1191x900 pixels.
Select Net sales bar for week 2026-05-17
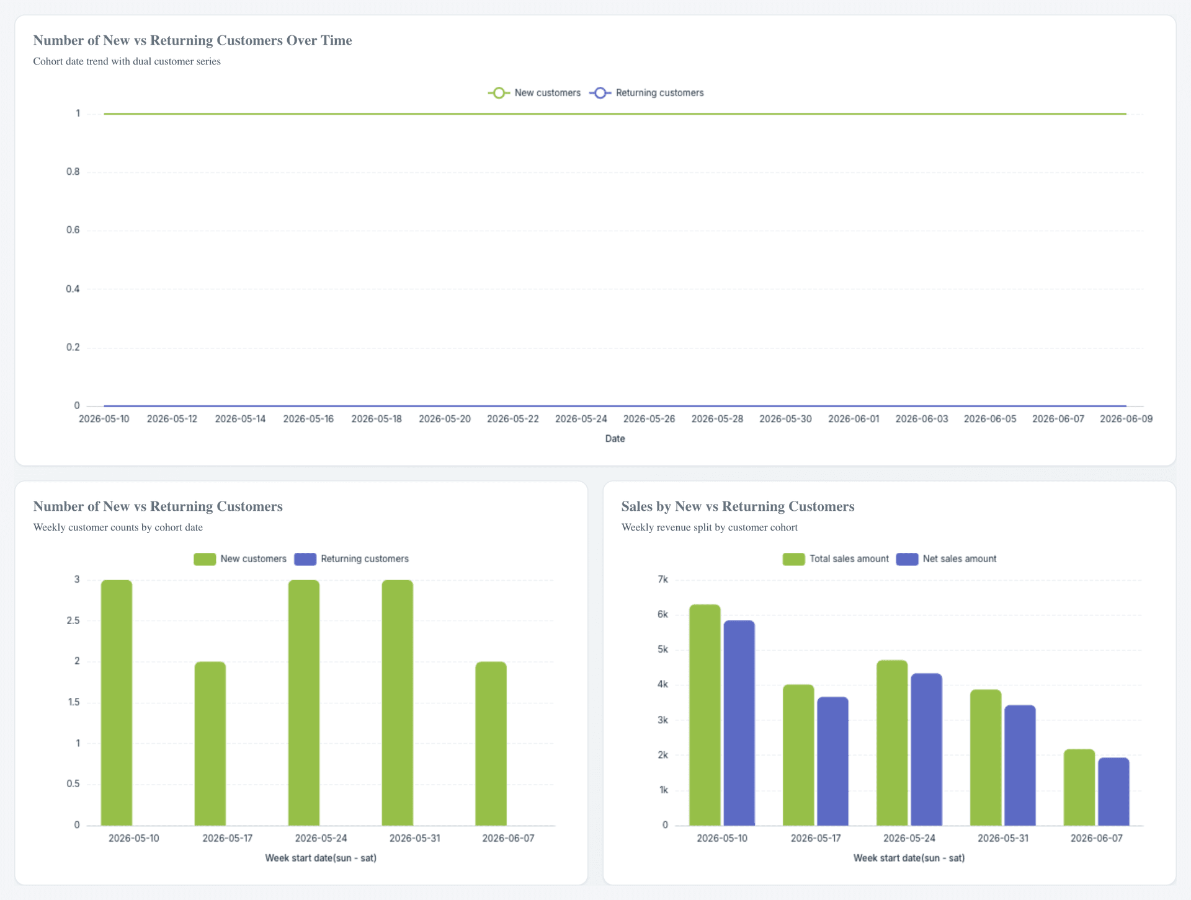click(x=832, y=761)
